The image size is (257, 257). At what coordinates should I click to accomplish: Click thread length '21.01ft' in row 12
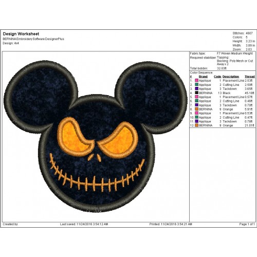(x=249, y=125)
